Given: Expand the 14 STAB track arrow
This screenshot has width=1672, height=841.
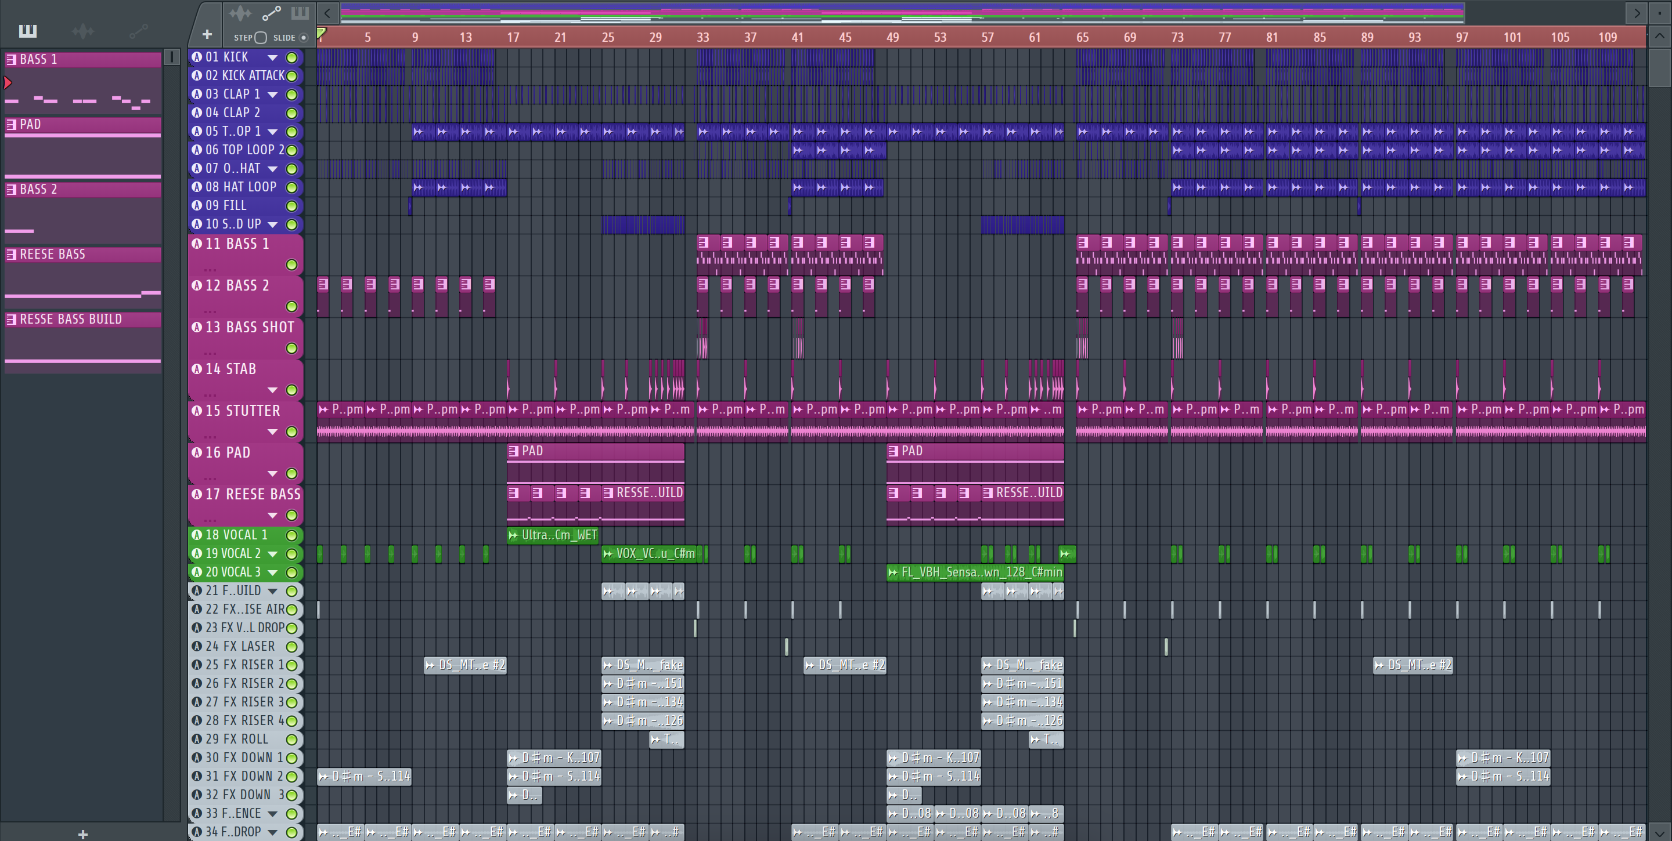Looking at the screenshot, I should click(273, 390).
